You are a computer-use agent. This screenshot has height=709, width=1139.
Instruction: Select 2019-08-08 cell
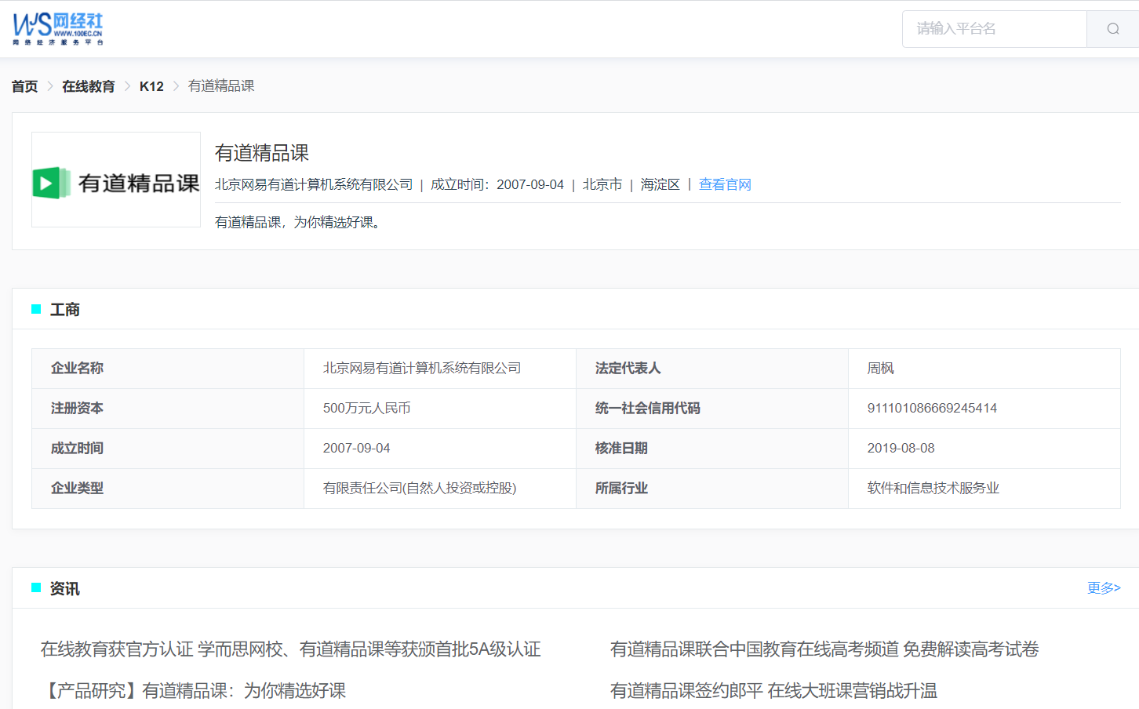pyautogui.click(x=984, y=449)
